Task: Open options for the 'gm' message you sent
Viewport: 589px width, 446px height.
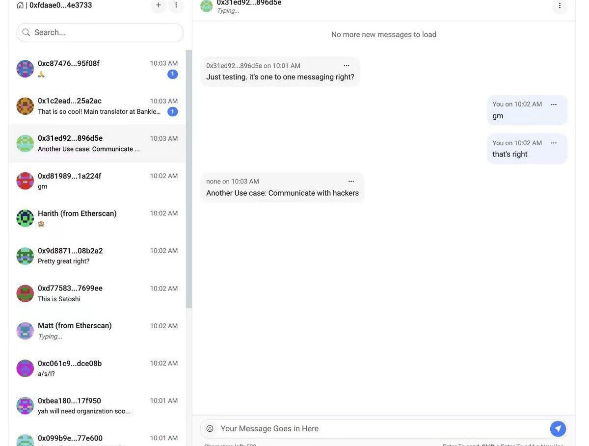Action: click(554, 105)
